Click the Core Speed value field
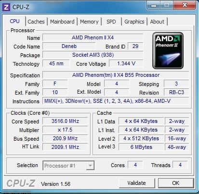Viewport: 199px width, 194px height. click(65, 121)
